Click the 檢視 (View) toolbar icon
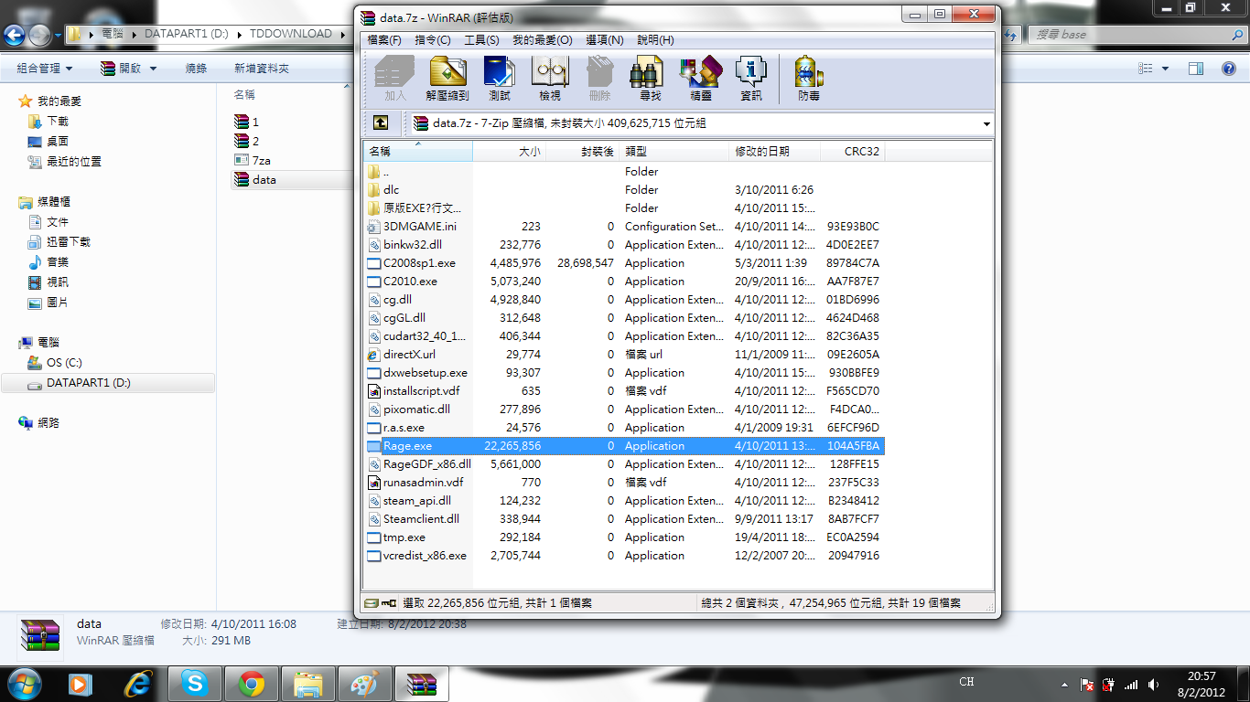The image size is (1250, 702). coord(549,78)
